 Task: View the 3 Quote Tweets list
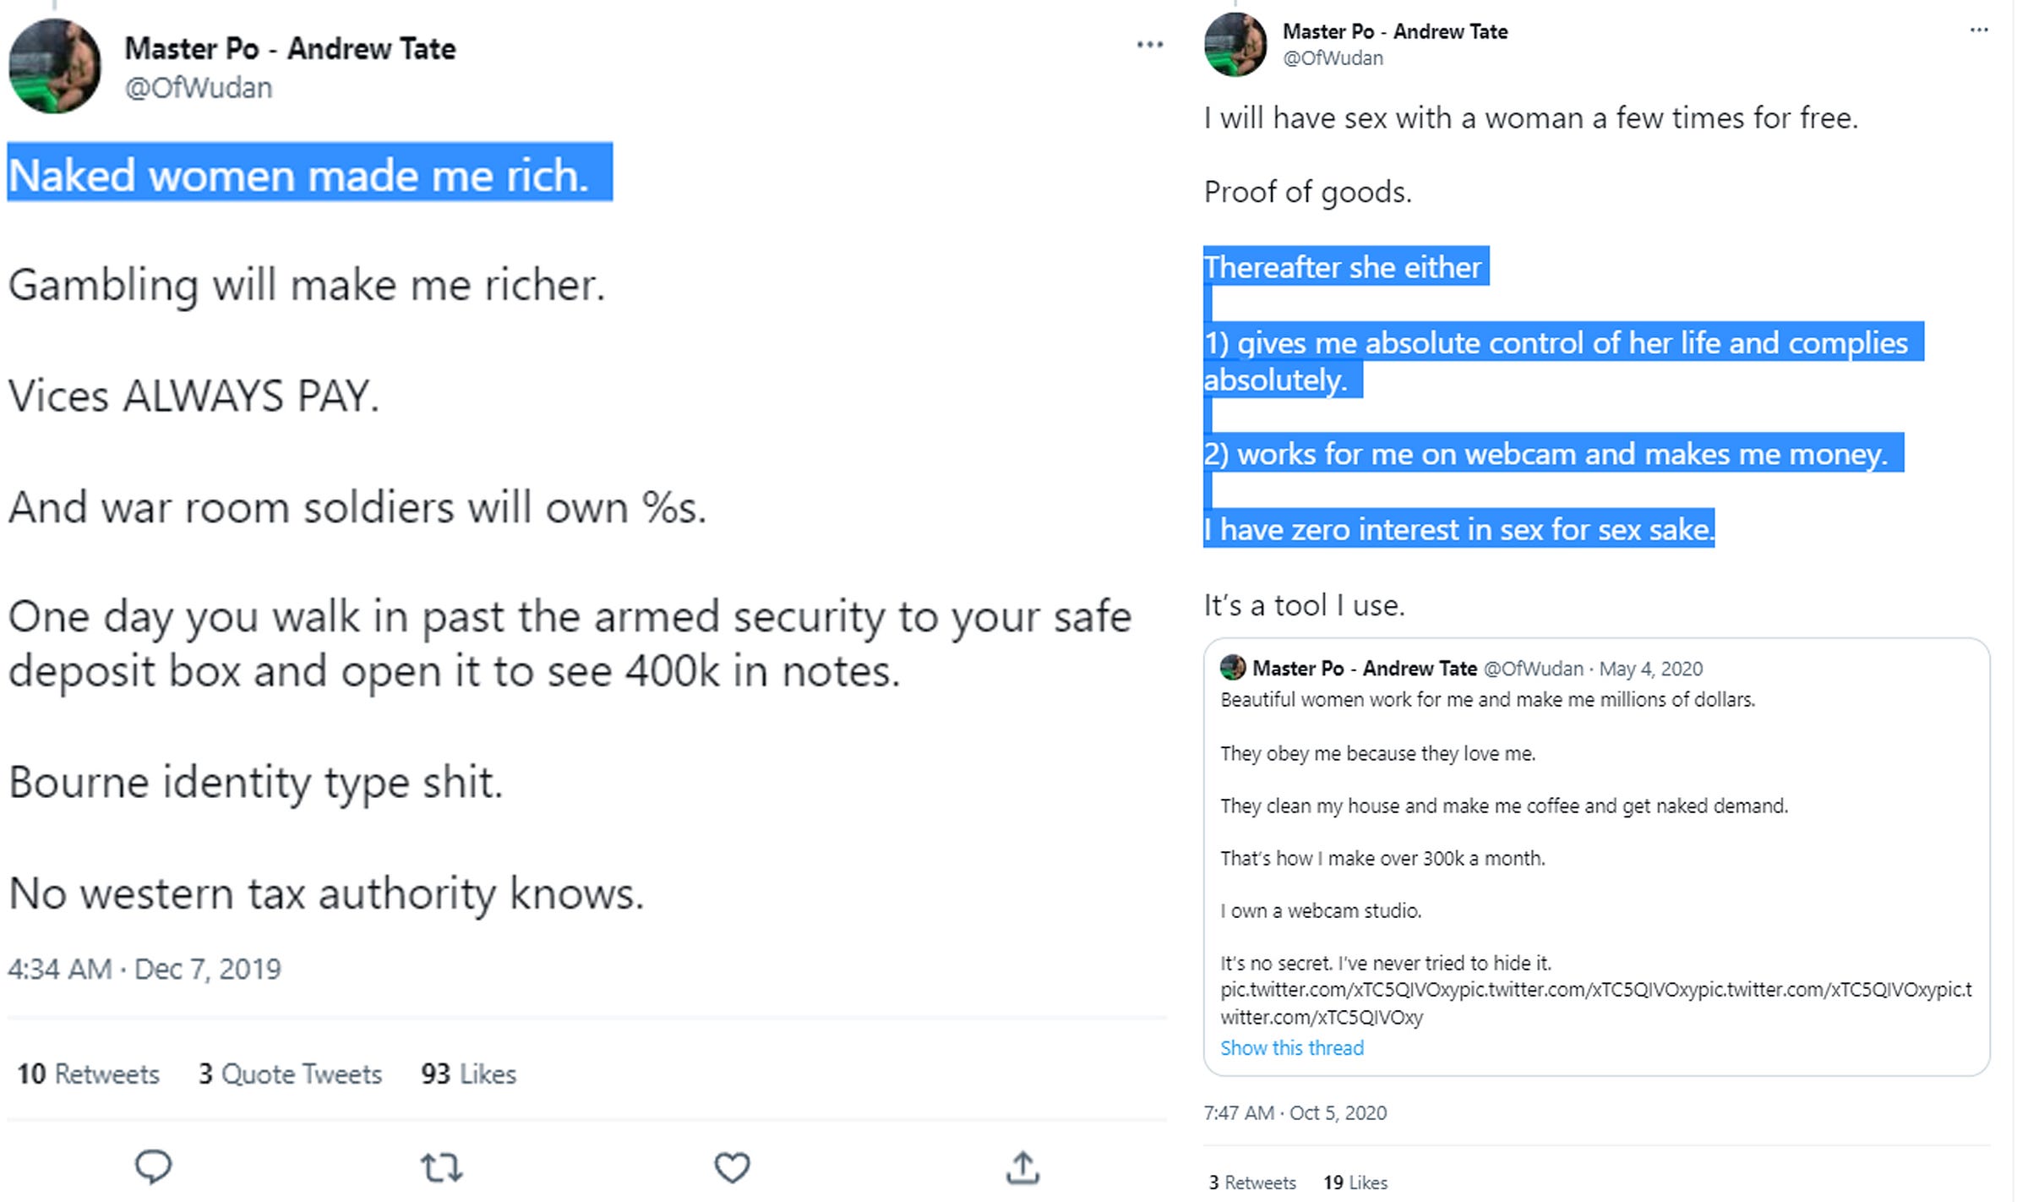[290, 1074]
